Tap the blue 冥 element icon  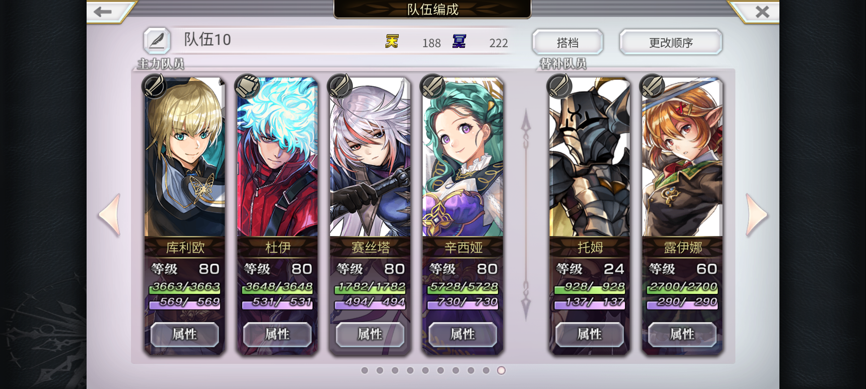click(459, 41)
